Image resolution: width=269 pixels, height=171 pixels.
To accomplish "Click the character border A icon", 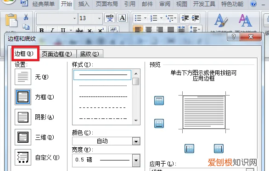I will (122, 18).
